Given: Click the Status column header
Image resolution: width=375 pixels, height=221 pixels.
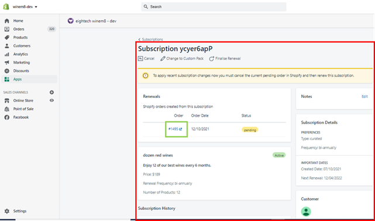Looking at the screenshot, I should tap(246, 115).
